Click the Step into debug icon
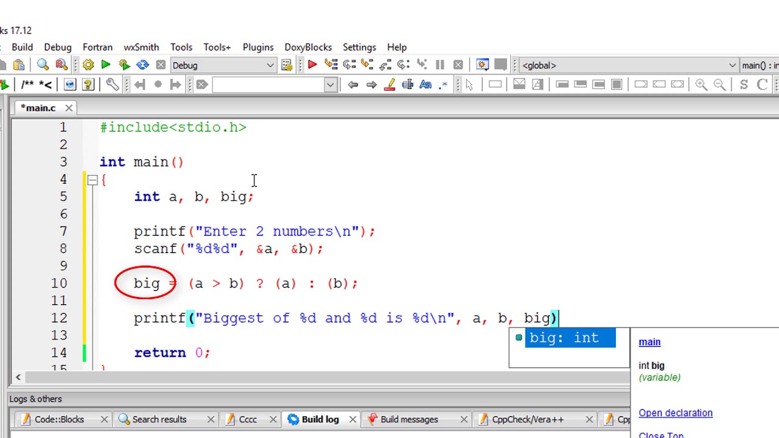Viewport: 779px width, 438px height. pos(367,65)
